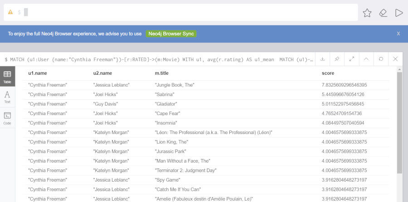Image resolution: width=408 pixels, height=202 pixels.
Task: Close the query result frame
Action: click(x=395, y=59)
